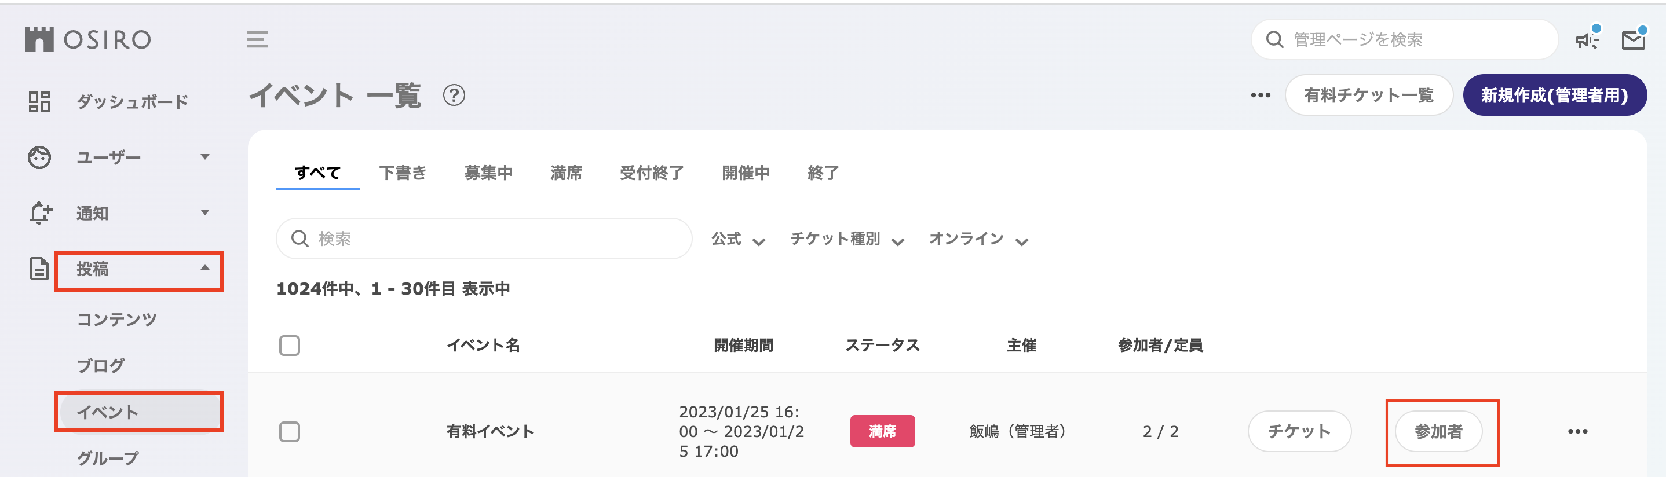Toggle the hamburger menu icon
The height and width of the screenshot is (477, 1666).
(x=257, y=39)
